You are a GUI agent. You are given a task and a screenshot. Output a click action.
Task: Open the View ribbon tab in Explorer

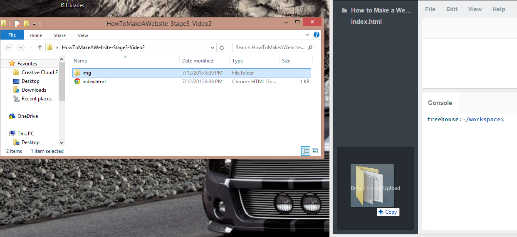pyautogui.click(x=83, y=35)
